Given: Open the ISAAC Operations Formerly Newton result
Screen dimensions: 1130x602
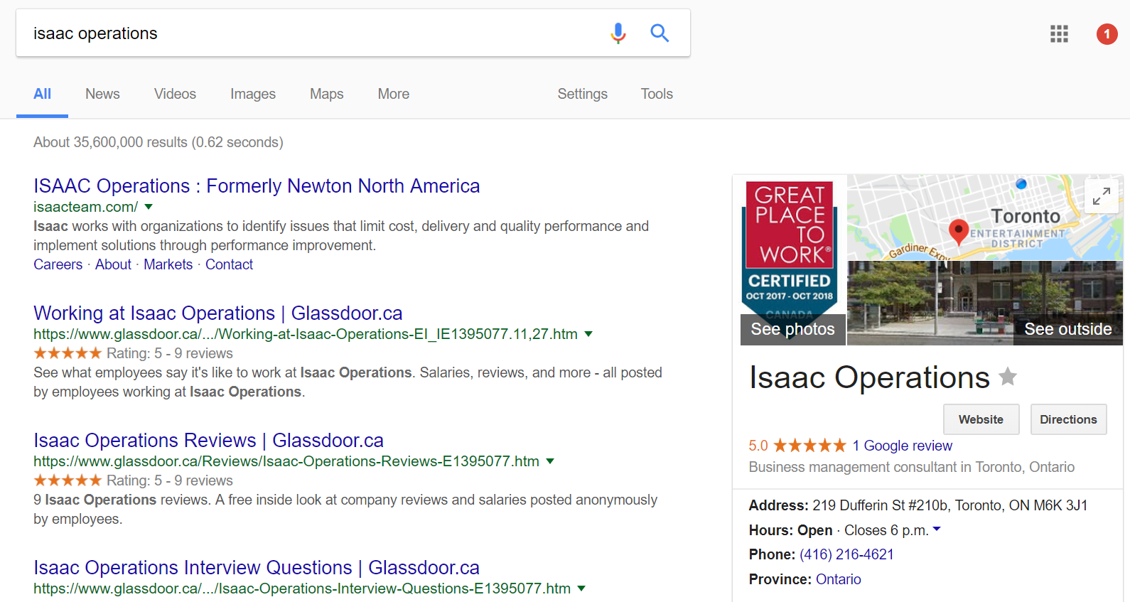Looking at the screenshot, I should (257, 186).
